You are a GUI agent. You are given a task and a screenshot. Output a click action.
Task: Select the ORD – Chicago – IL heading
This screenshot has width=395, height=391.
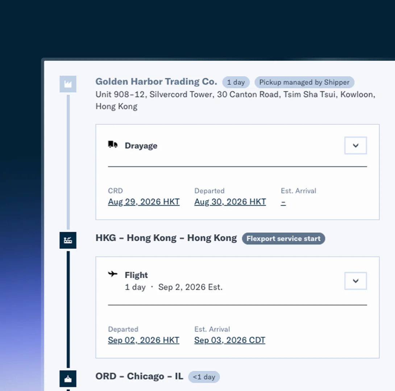[x=139, y=376]
